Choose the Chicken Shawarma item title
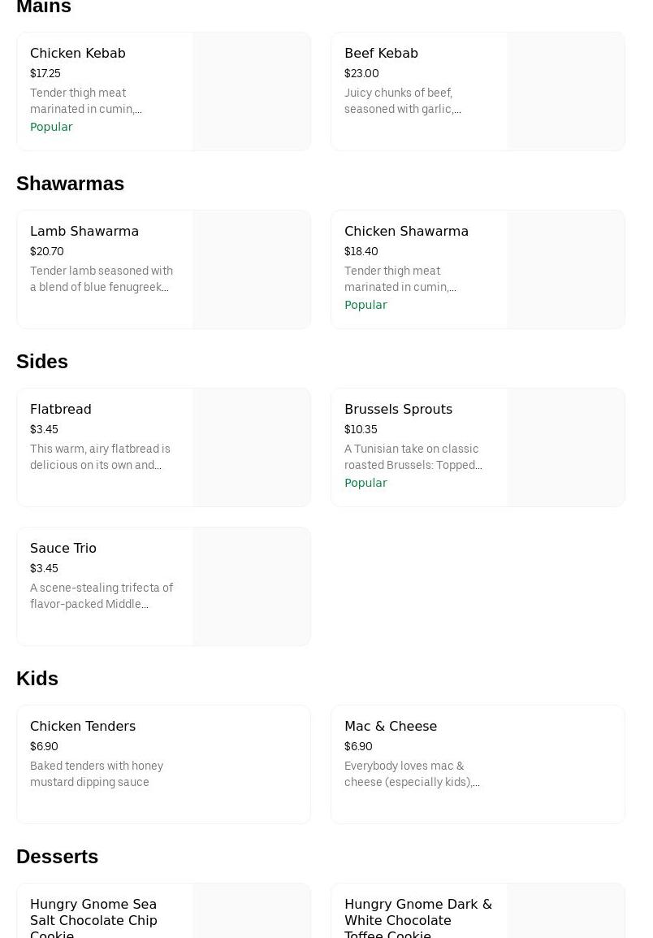Screen dimensions: 653x938 [x=406, y=232]
